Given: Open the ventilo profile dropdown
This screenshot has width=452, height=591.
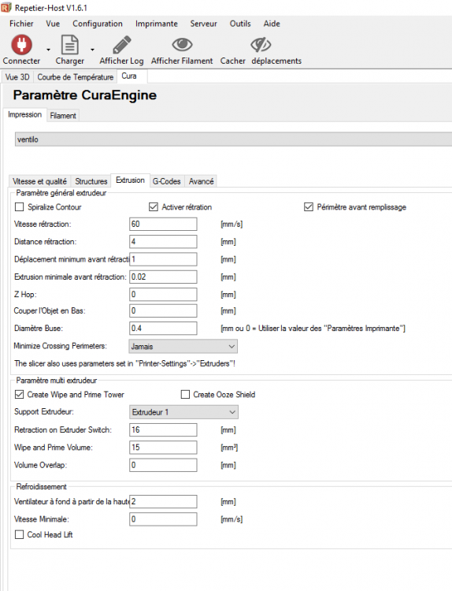Looking at the screenshot, I should point(234,139).
